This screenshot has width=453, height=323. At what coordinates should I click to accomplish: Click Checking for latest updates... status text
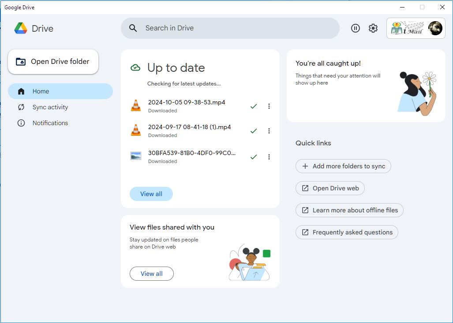[184, 84]
